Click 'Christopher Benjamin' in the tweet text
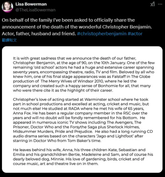The height and width of the screenshot is (177, 165). 127,27
